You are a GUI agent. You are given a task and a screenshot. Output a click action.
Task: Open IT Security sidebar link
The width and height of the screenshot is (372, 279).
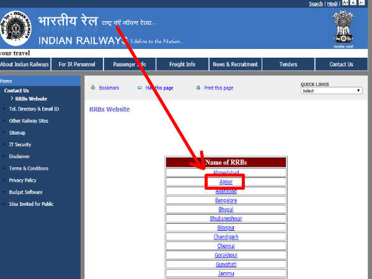pos(20,144)
